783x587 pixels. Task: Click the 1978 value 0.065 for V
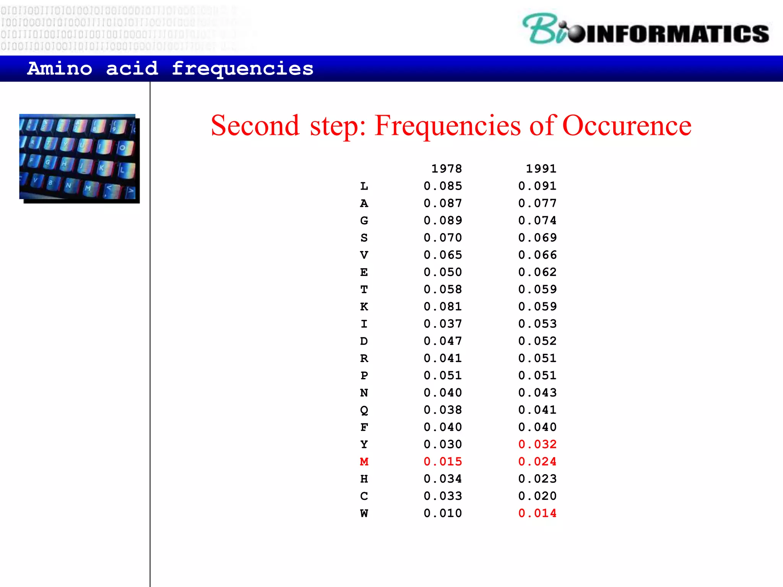[443, 255]
